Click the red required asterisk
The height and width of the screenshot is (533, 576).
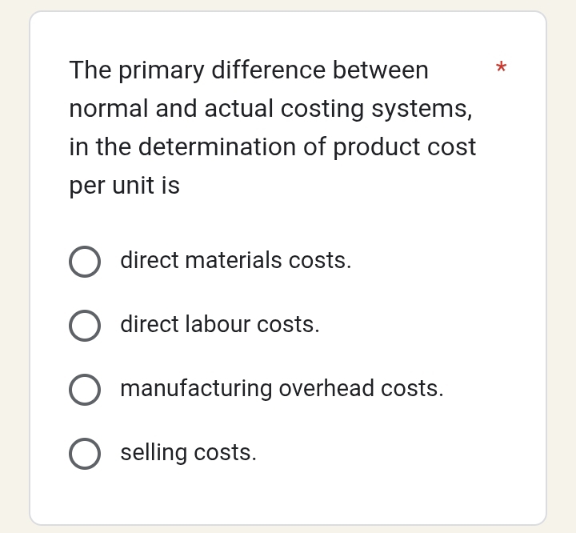click(x=501, y=68)
